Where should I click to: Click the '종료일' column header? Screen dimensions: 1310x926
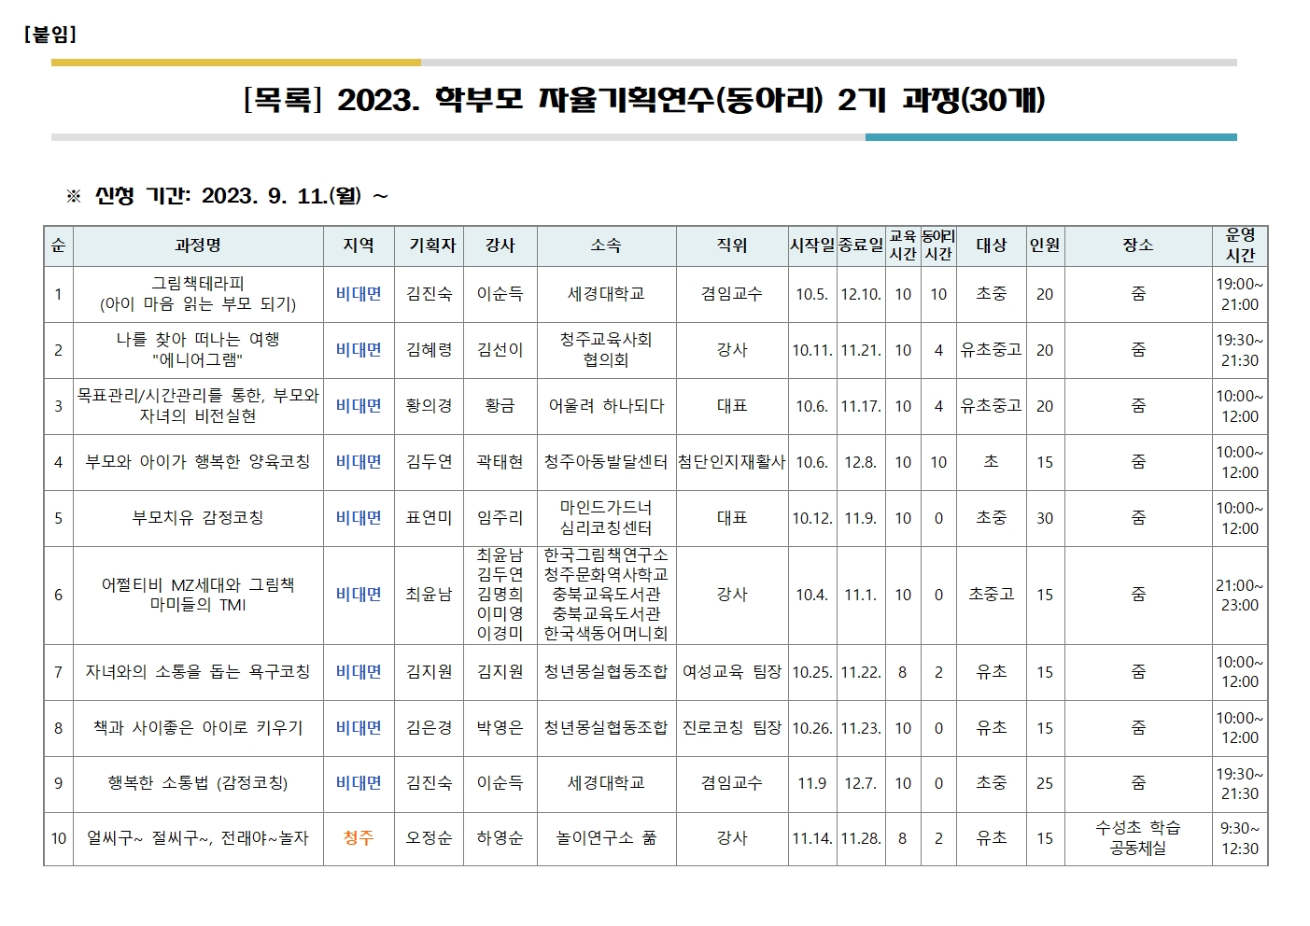tap(861, 246)
